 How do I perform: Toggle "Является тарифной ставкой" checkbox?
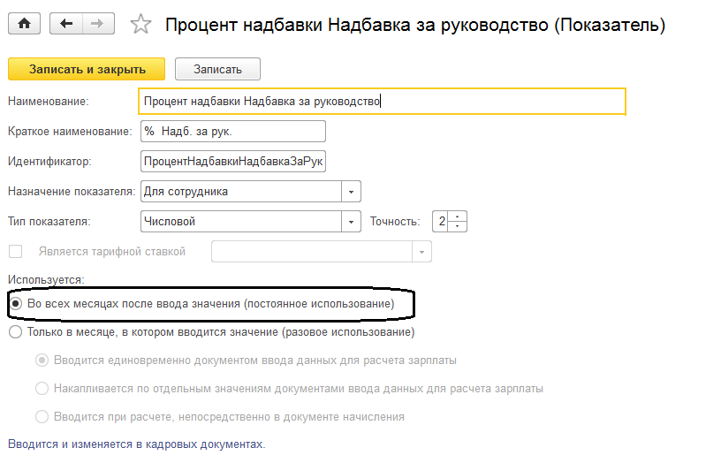coord(15,252)
